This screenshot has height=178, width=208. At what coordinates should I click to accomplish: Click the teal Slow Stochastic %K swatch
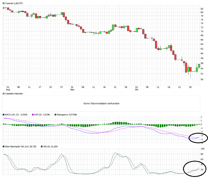point(4,147)
